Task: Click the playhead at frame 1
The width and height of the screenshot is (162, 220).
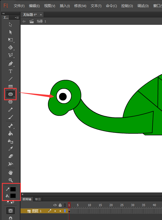Action: (69, 205)
